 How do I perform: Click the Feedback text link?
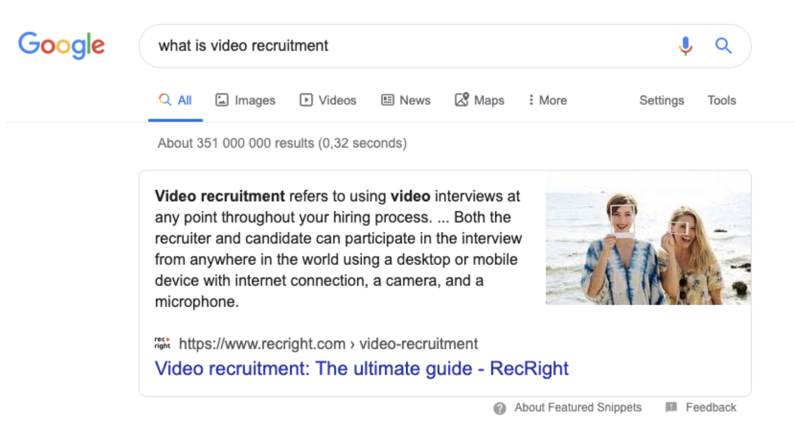711,408
